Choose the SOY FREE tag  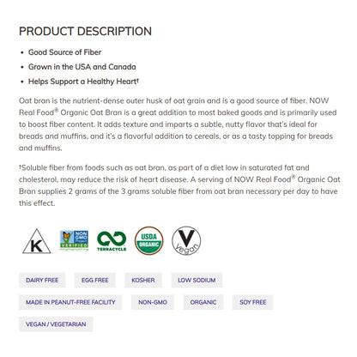pyautogui.click(x=253, y=302)
